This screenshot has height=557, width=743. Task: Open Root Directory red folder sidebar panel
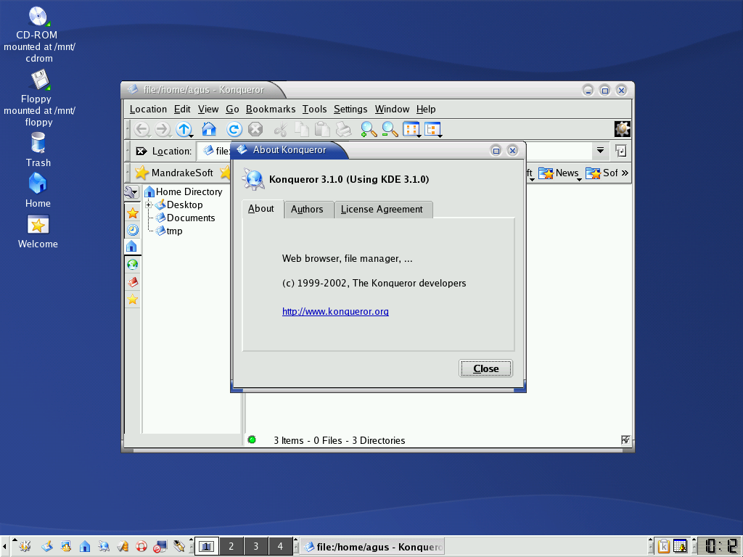tap(132, 282)
